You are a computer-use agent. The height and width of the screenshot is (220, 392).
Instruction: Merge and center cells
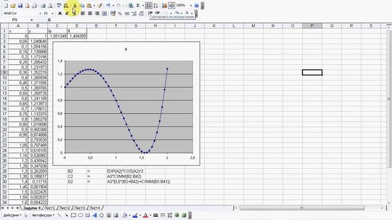click(104, 13)
